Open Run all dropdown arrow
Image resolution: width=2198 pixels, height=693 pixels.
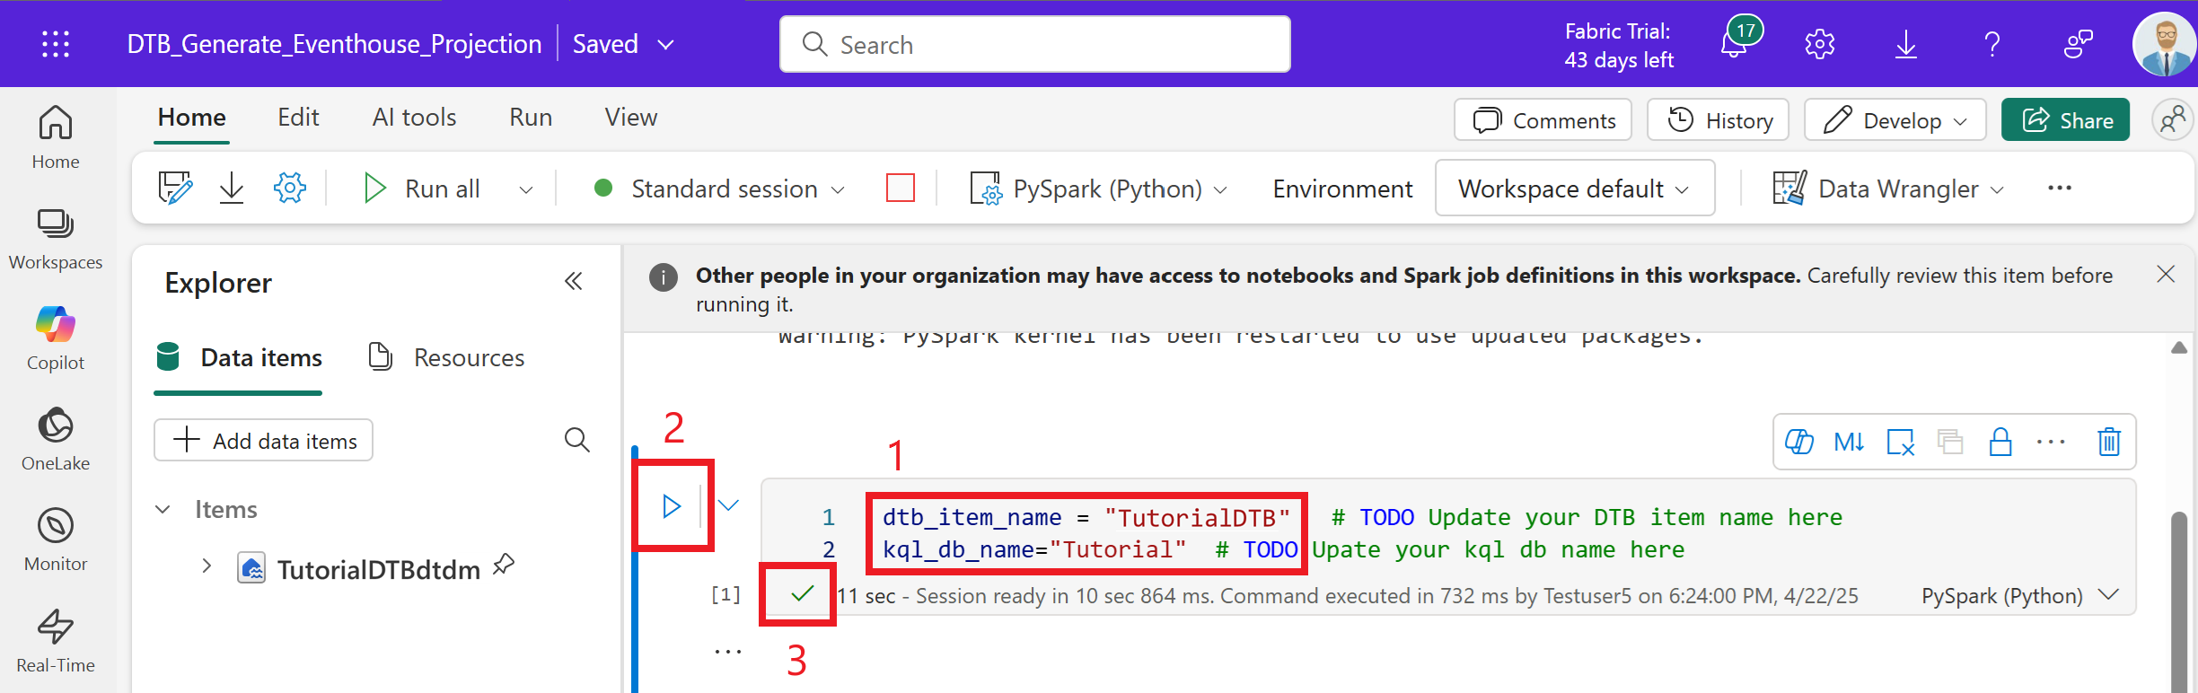526,189
